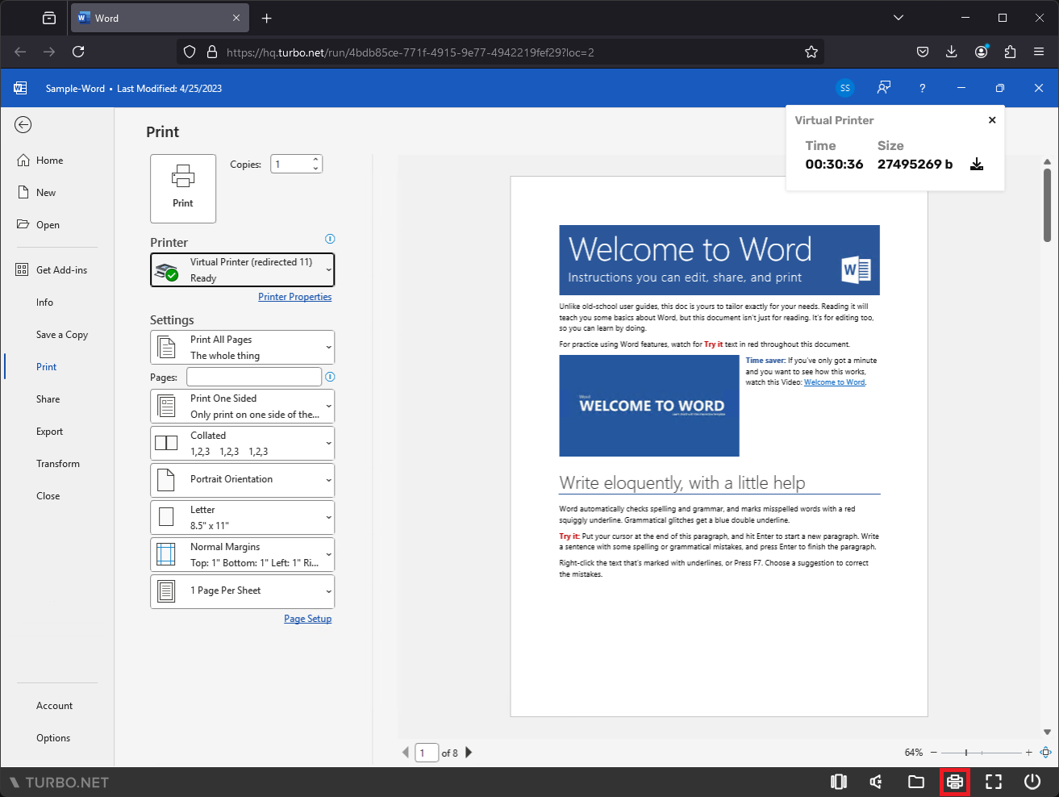
Task: Go to next preview page arrow
Action: pos(469,753)
